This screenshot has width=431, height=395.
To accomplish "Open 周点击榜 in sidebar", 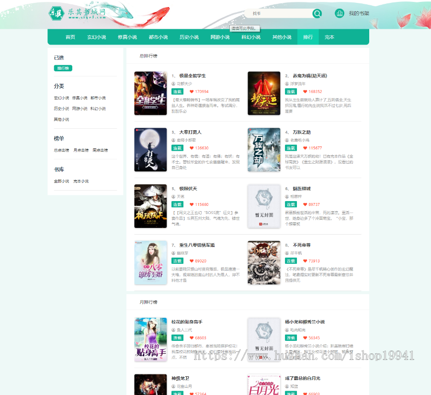I will tap(100, 150).
